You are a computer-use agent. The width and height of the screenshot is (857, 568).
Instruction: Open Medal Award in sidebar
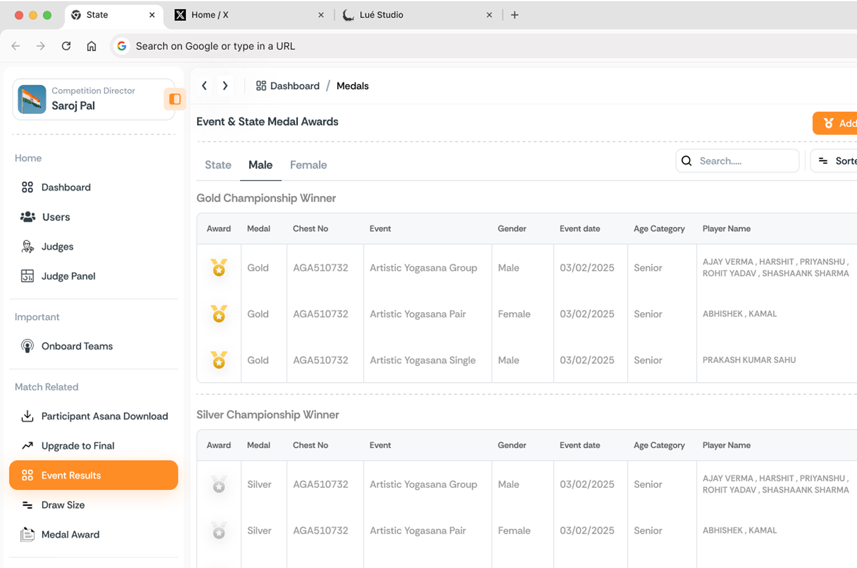click(x=70, y=535)
